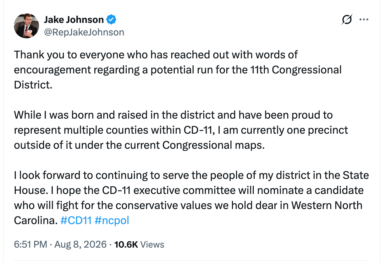The height and width of the screenshot is (263, 386).
Task: Click the words "Western North" in the tweet
Action: point(327,205)
